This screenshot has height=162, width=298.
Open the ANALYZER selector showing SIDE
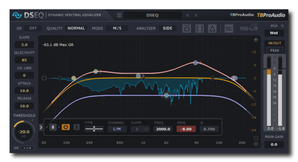click(x=167, y=28)
